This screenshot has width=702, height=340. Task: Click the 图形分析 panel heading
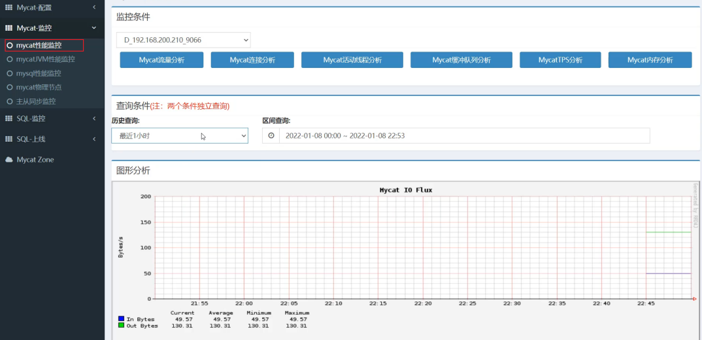click(133, 170)
